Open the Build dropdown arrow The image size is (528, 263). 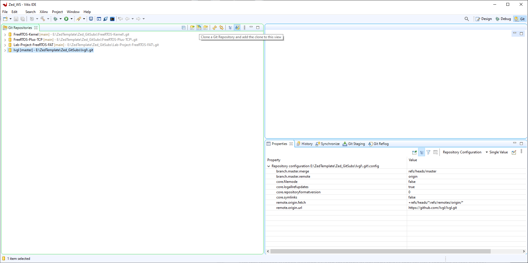(48, 19)
